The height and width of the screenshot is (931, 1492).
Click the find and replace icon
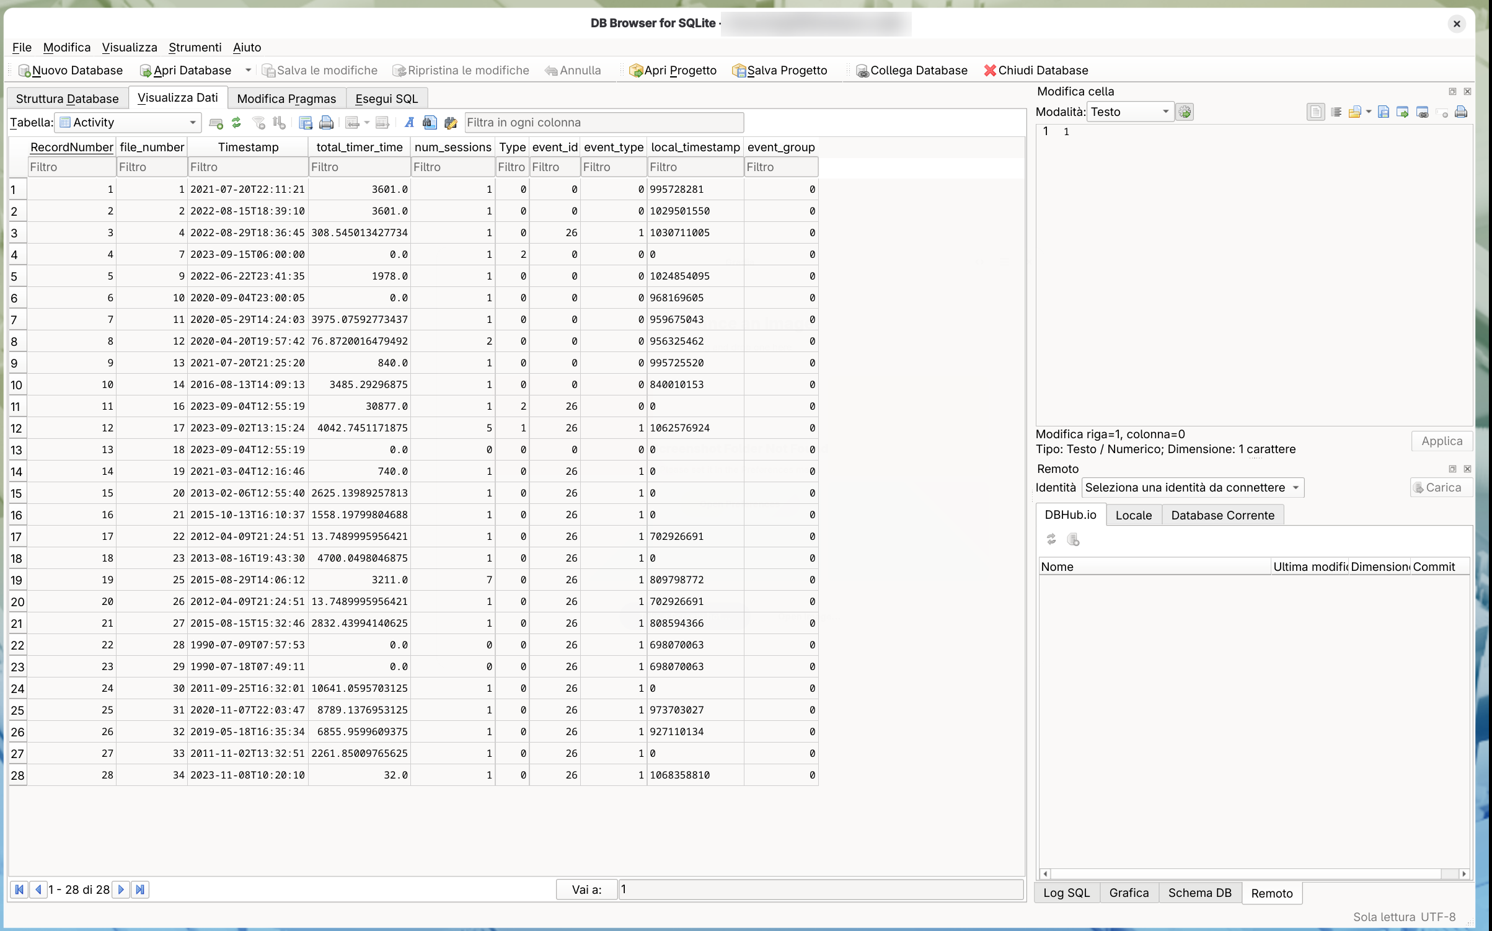(451, 123)
